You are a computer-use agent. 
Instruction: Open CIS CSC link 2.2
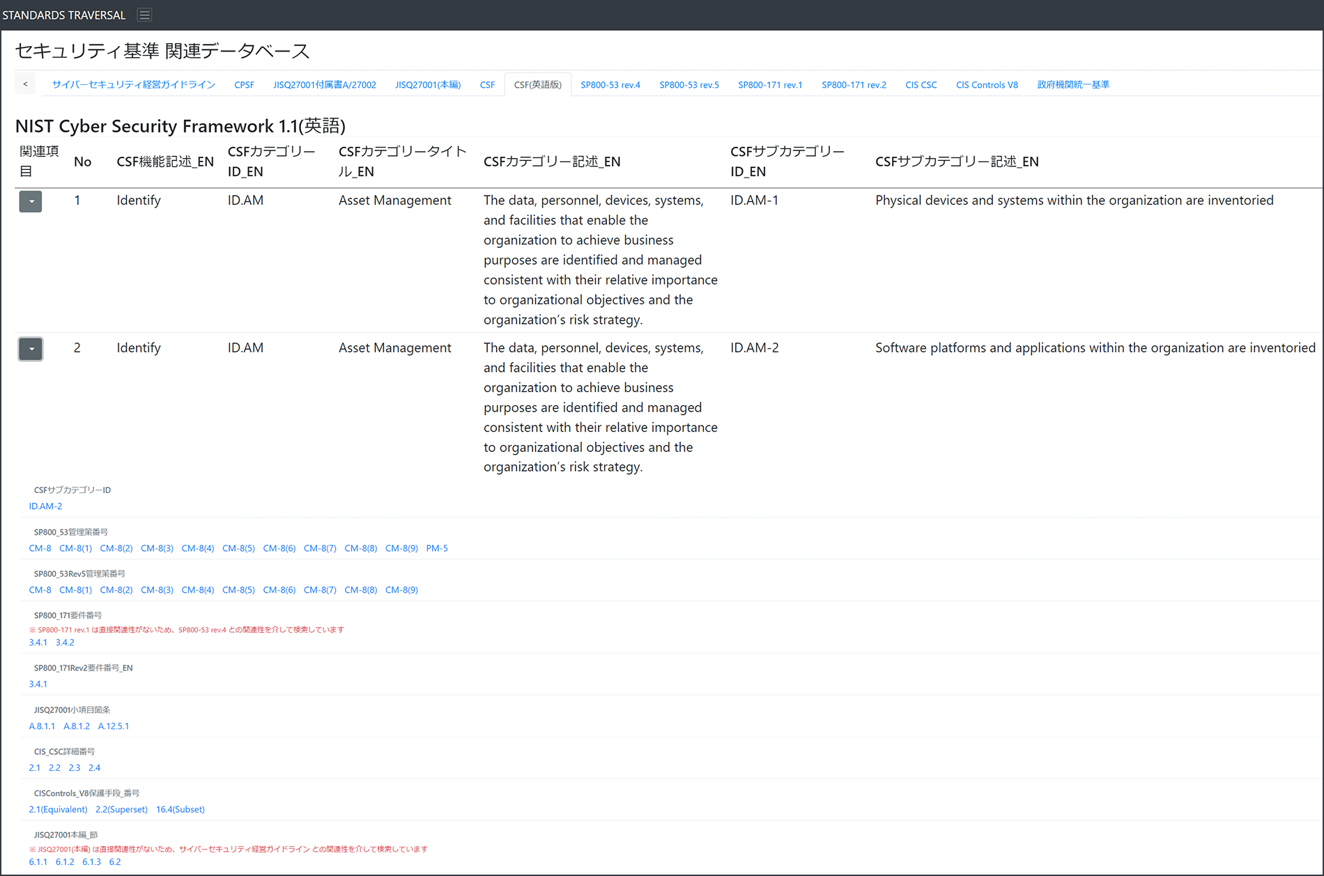54,767
